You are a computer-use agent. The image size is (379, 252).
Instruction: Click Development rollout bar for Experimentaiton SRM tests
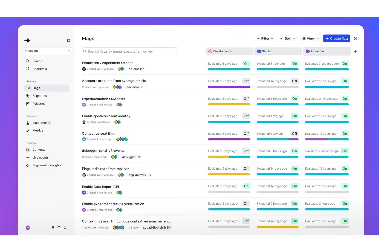click(229, 104)
